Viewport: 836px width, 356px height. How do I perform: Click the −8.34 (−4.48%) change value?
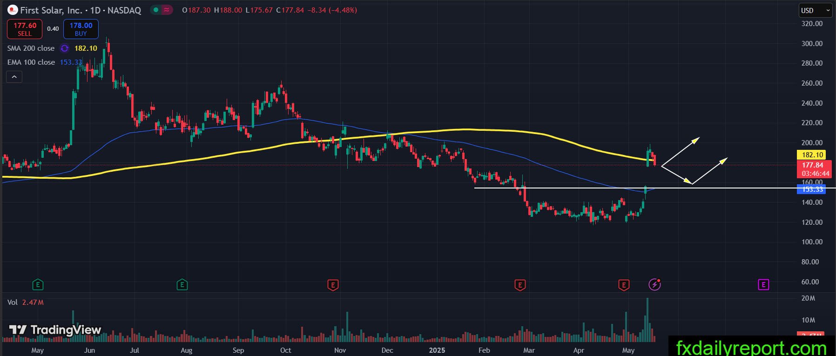pos(332,10)
